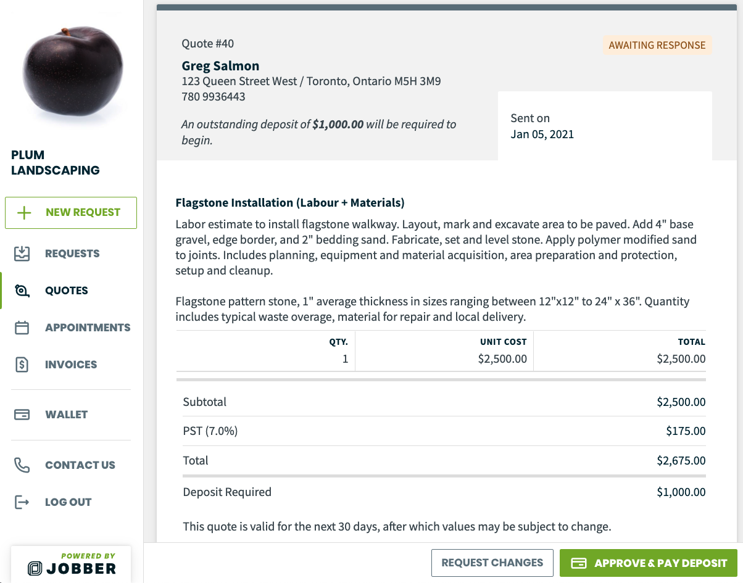The width and height of the screenshot is (743, 583).
Task: Click the Log Out arrow icon
Action: point(22,502)
